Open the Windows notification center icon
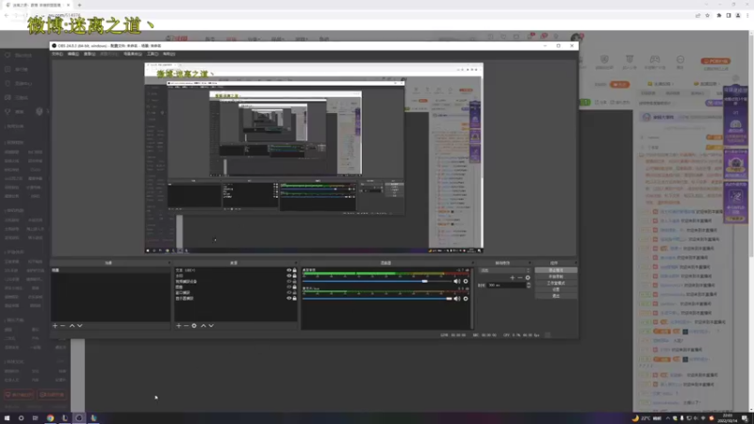The width and height of the screenshot is (754, 424). click(x=745, y=418)
